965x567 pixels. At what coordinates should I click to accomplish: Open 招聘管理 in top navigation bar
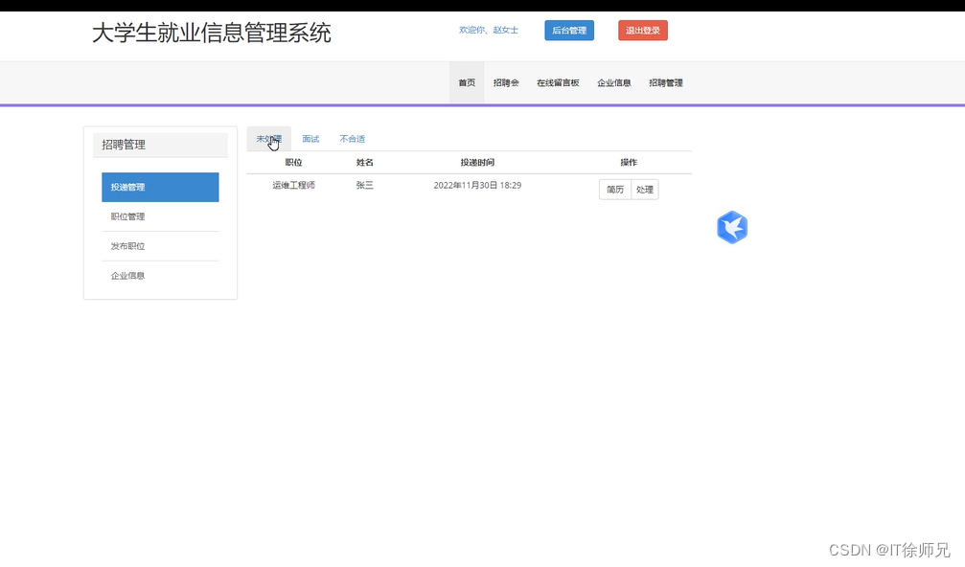click(x=666, y=82)
